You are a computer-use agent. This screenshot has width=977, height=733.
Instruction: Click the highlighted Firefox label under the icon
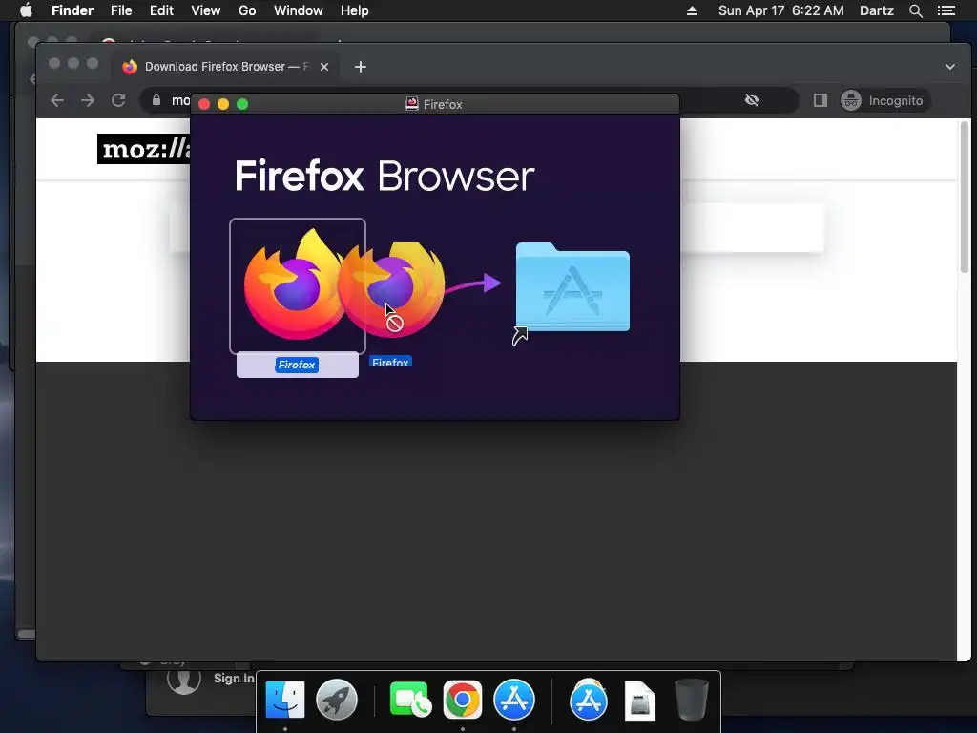297,365
